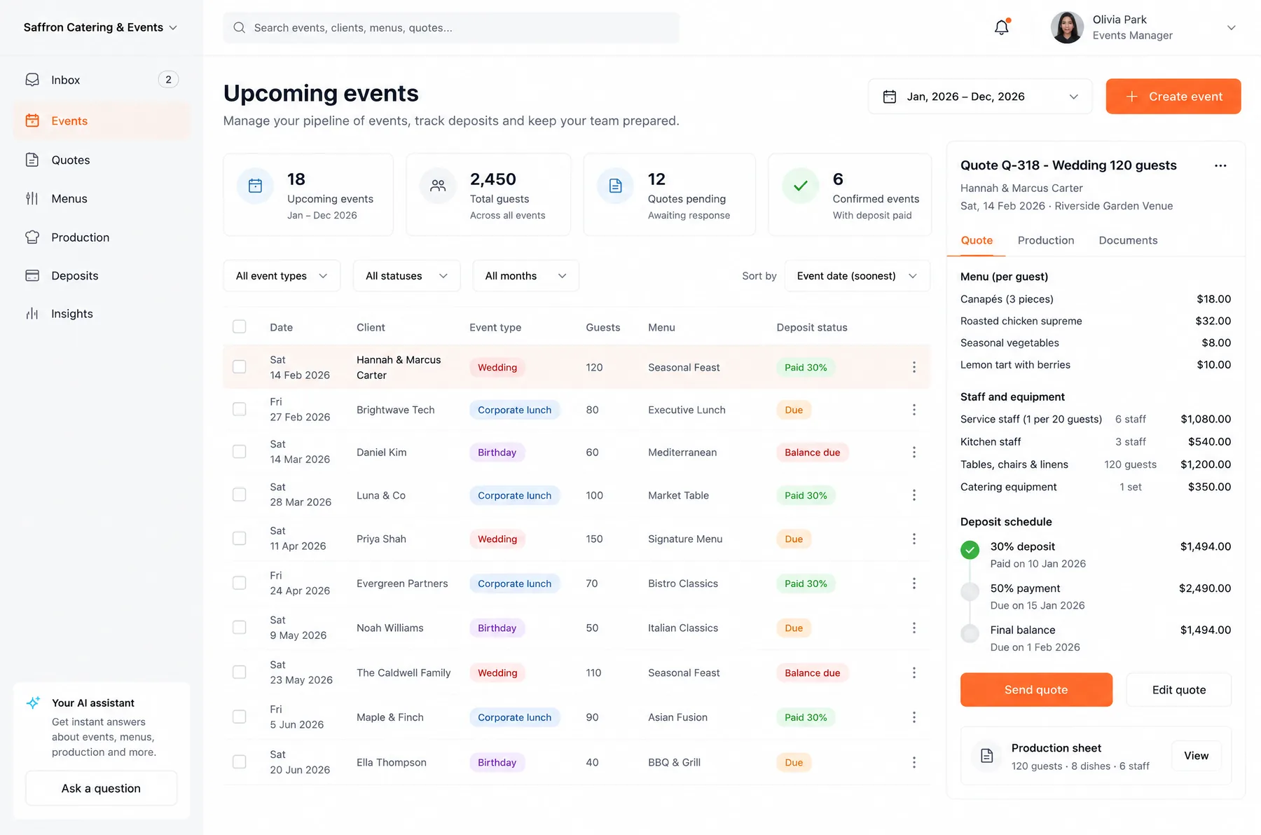
Task: Click the Insights chart icon in the sidebar
Action: click(x=32, y=314)
